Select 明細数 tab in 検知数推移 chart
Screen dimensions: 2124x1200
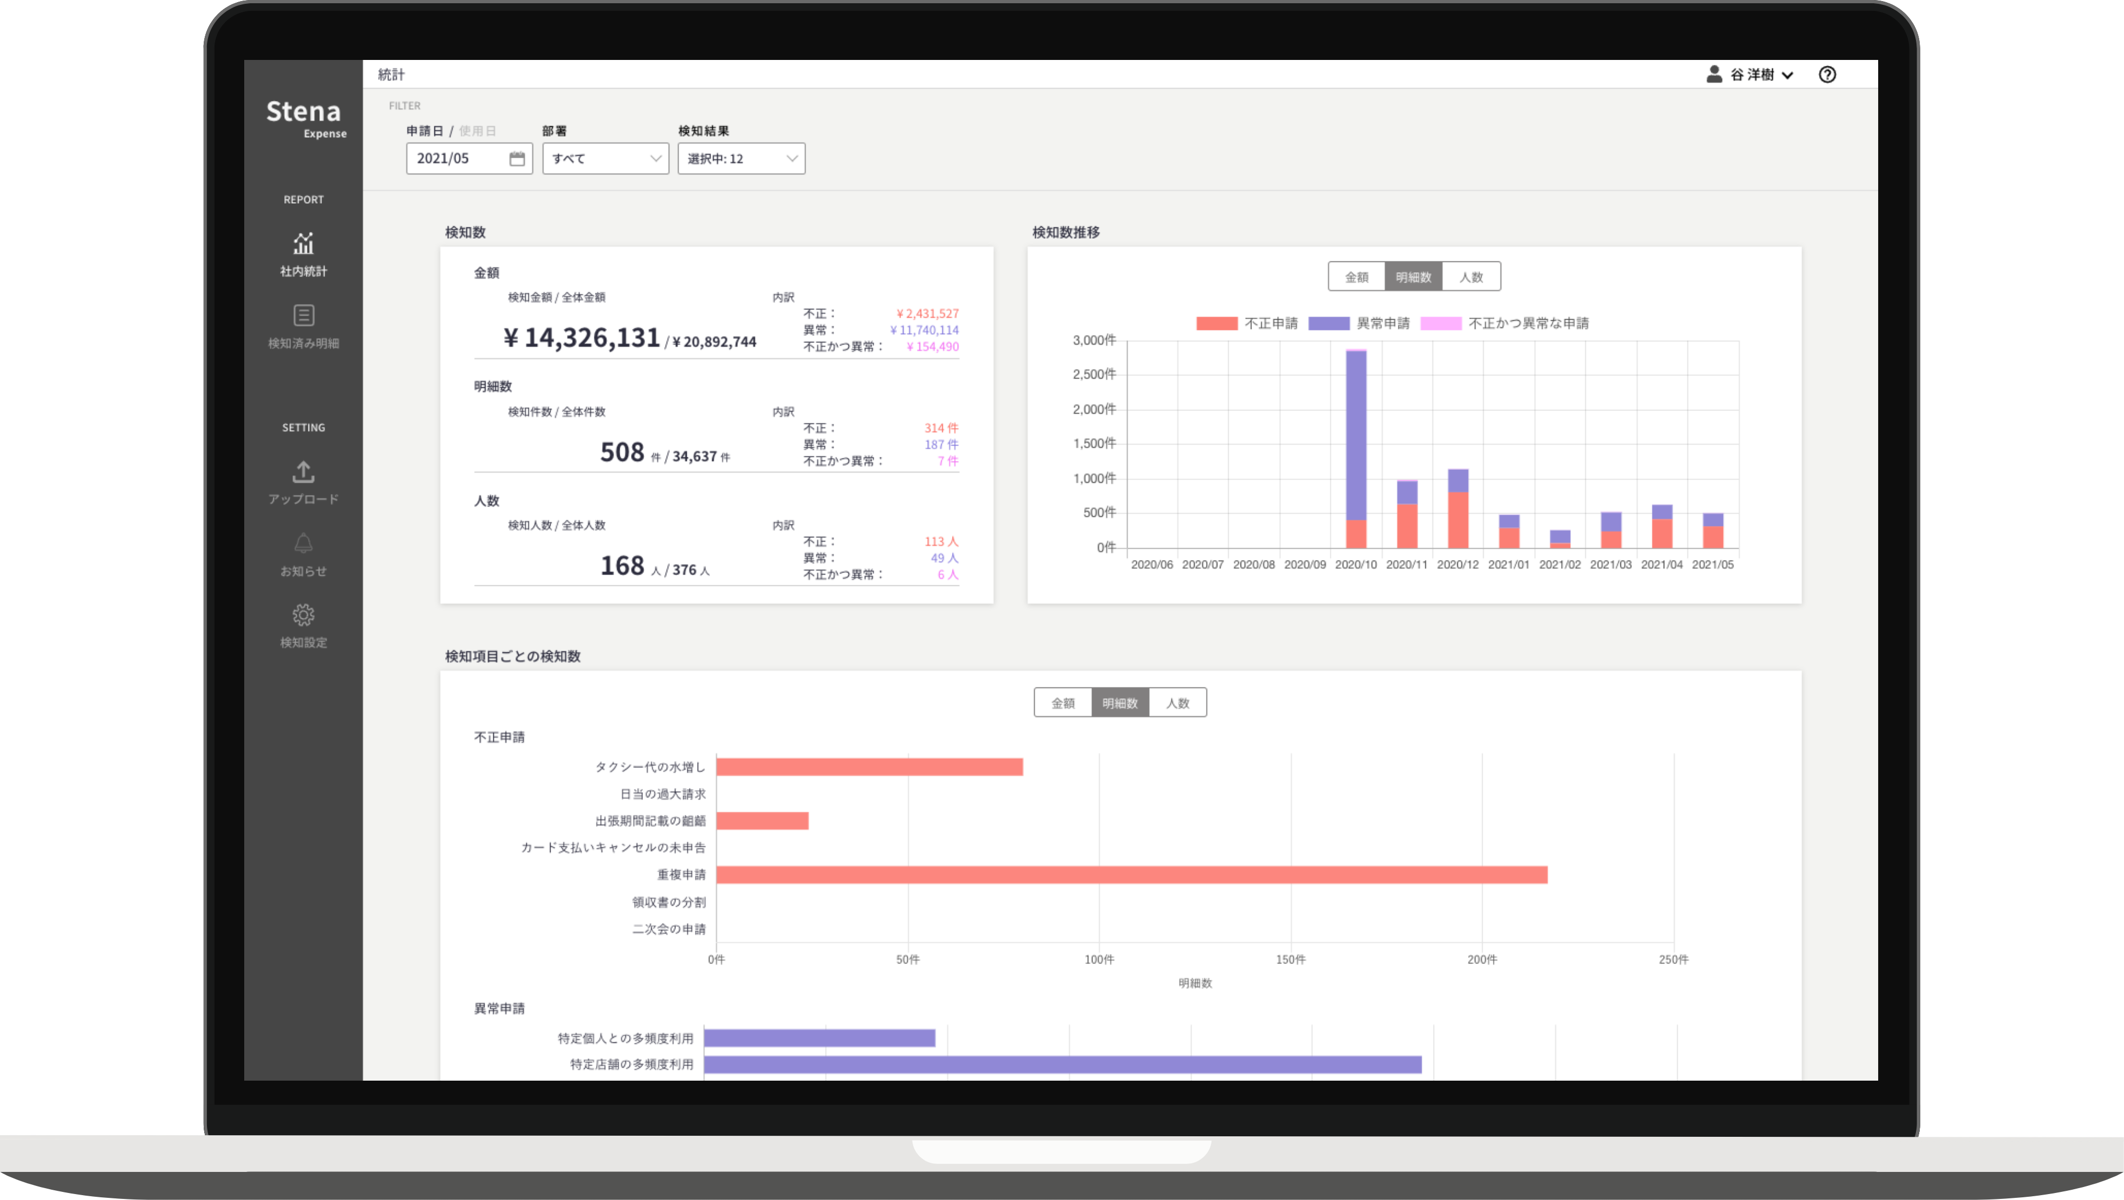[x=1413, y=277]
